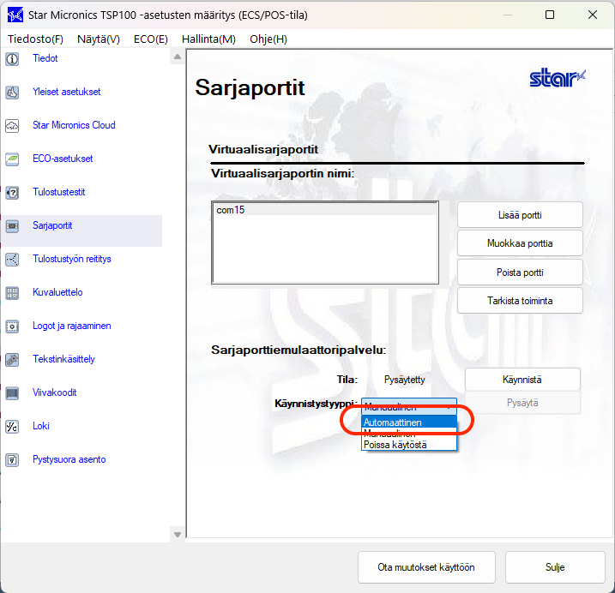Screen dimensions: 615x593
Task: Close the Star Micronics settings window
Action: click(x=593, y=15)
